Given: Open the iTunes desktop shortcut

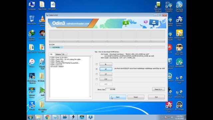Looking at the screenshot, I should pos(32,63).
